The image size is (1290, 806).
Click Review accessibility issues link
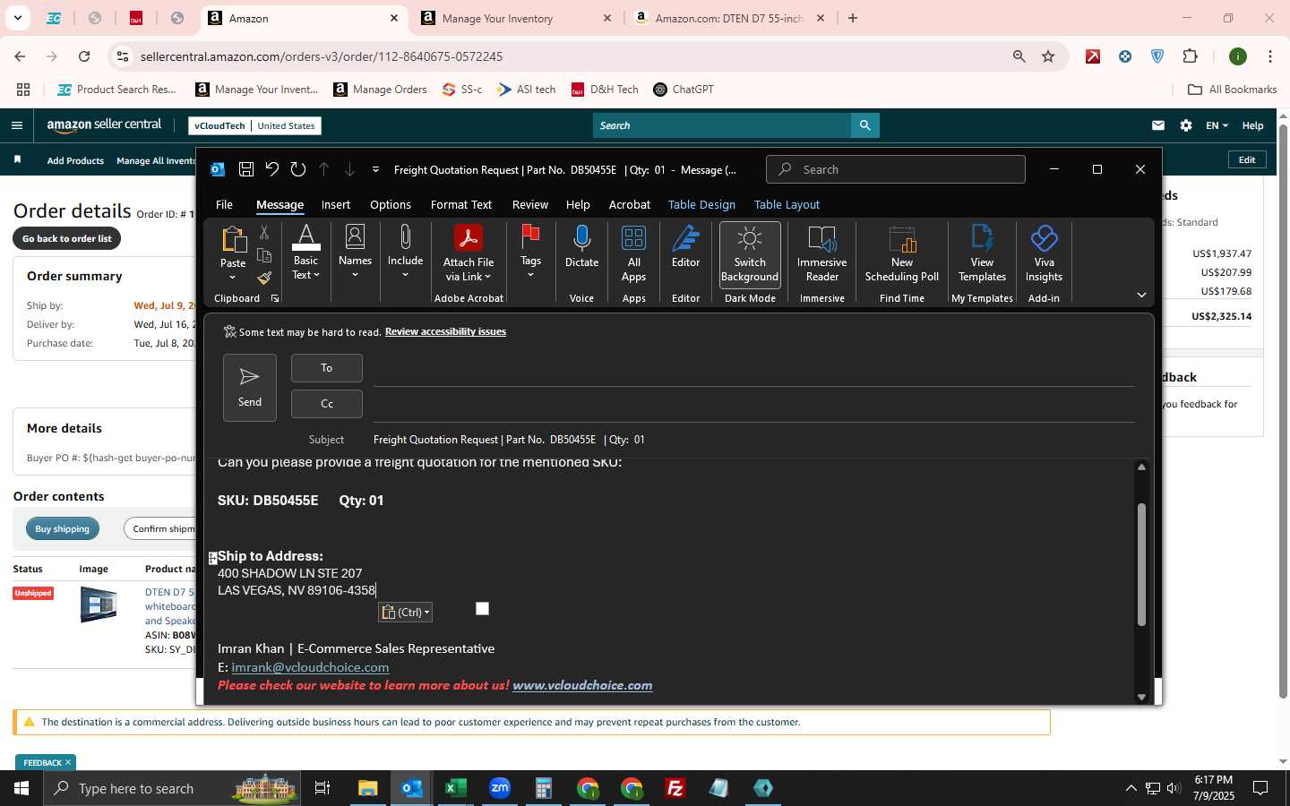coord(445,331)
